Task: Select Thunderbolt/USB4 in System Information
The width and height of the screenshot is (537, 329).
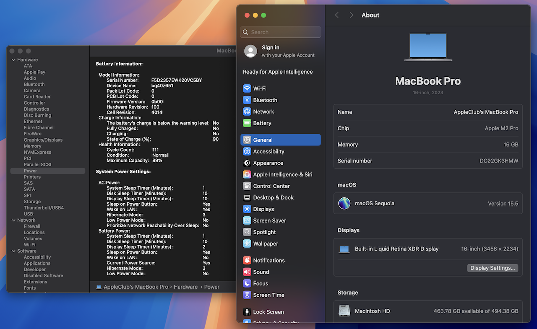Action: click(x=44, y=208)
